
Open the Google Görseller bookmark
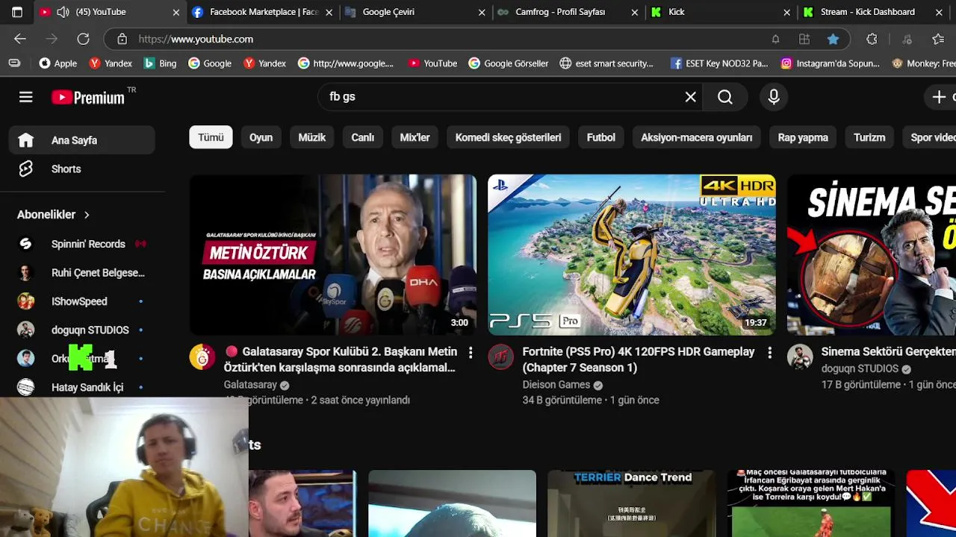point(509,63)
